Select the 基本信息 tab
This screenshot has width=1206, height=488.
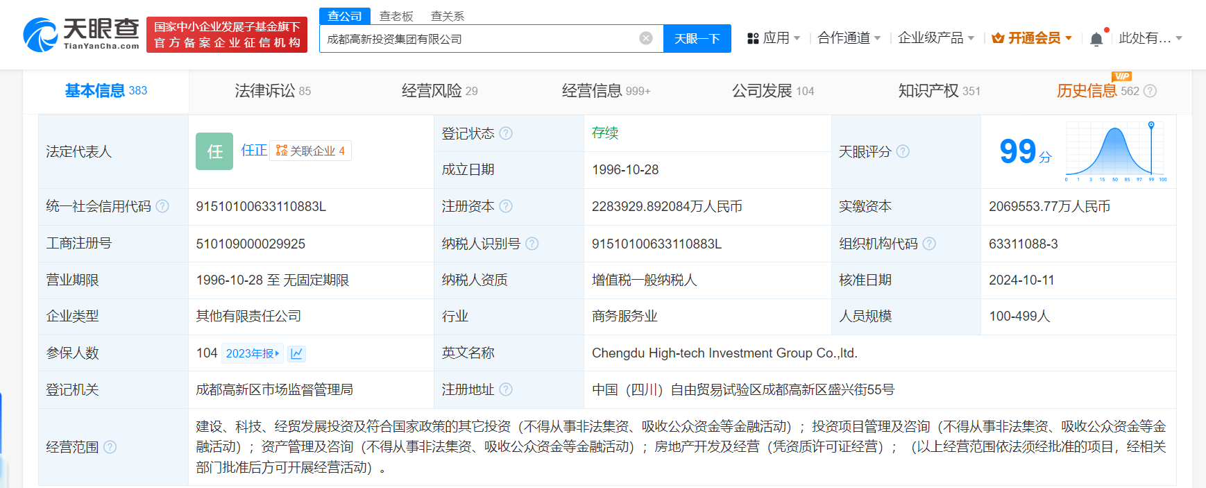(106, 91)
